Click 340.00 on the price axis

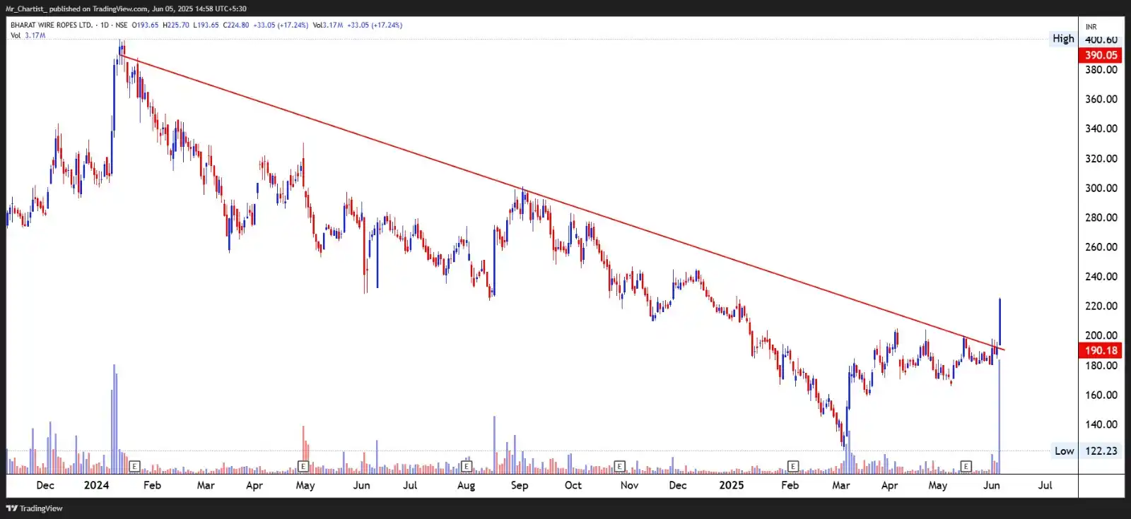[x=1101, y=129]
